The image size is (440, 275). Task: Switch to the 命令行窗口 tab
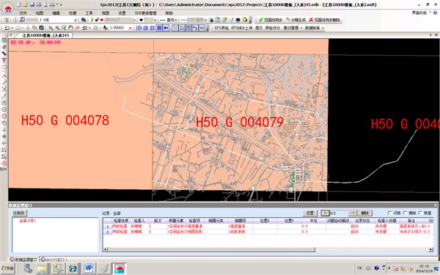point(53,260)
